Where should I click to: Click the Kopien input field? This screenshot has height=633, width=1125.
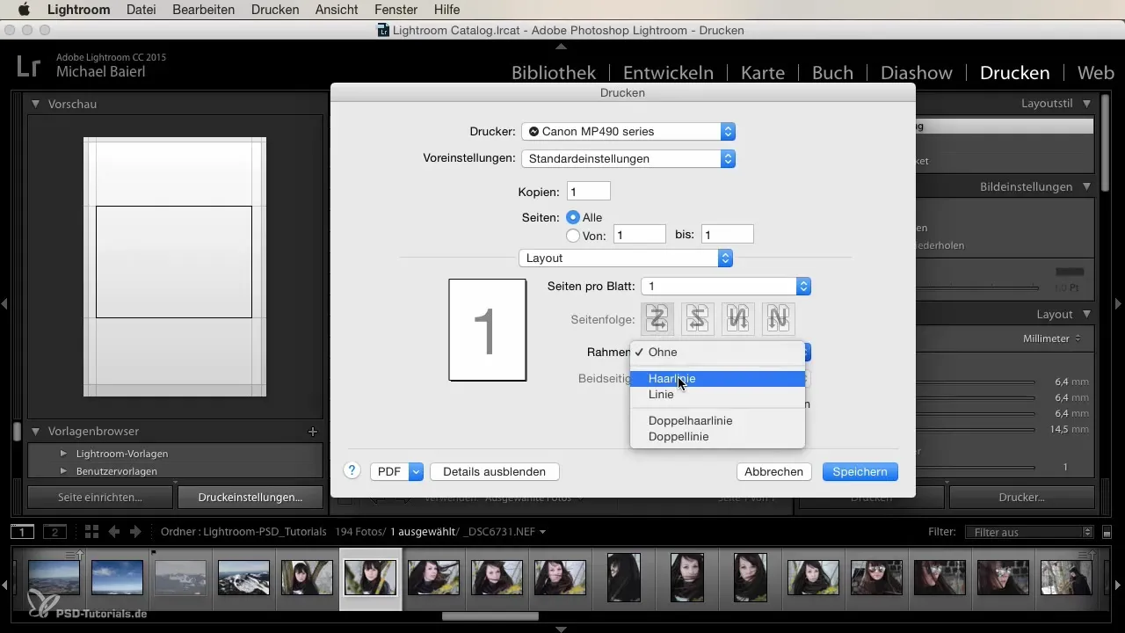coord(589,191)
